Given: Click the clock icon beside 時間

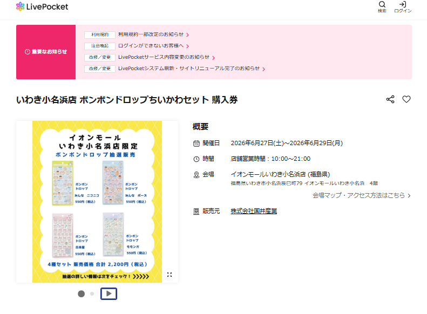Looking at the screenshot, I should pos(196,159).
